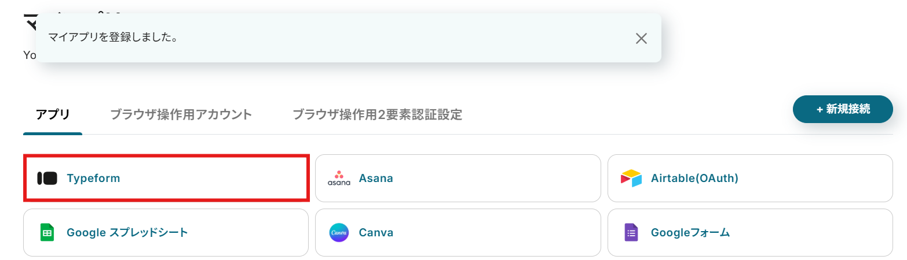Click the Airtable(OAuth) text label
907x260 pixels.
[x=694, y=179]
